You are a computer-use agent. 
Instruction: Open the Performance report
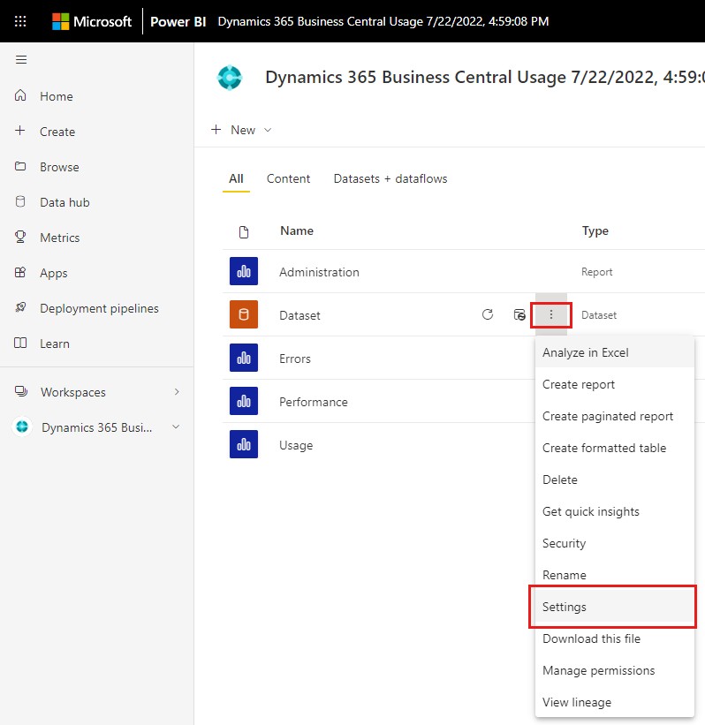(314, 402)
